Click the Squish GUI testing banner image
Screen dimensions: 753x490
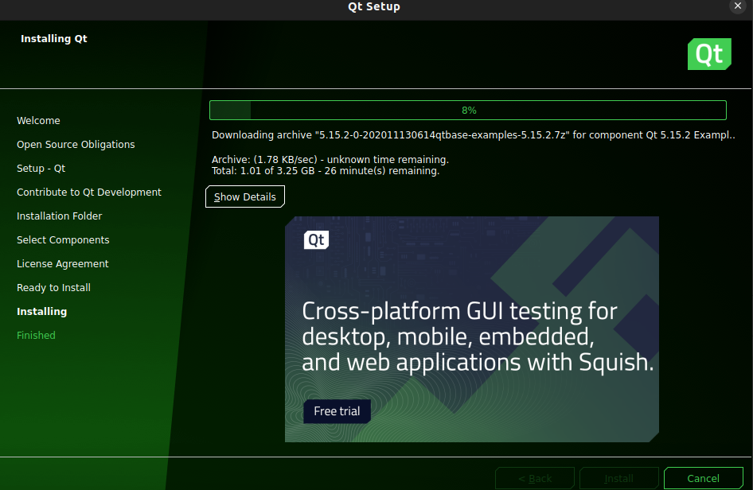click(x=471, y=329)
